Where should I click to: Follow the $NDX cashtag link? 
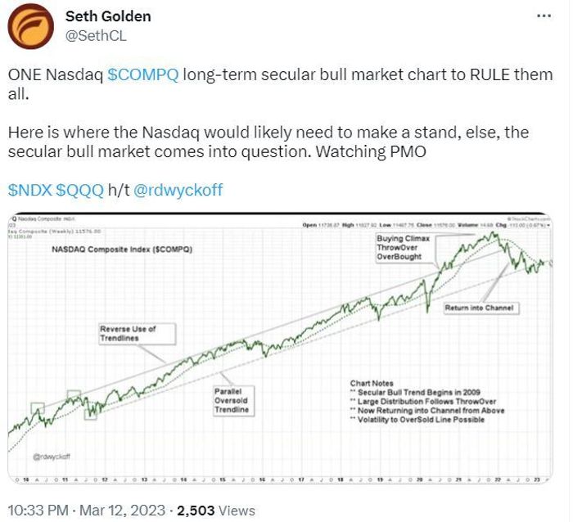[x=30, y=190]
